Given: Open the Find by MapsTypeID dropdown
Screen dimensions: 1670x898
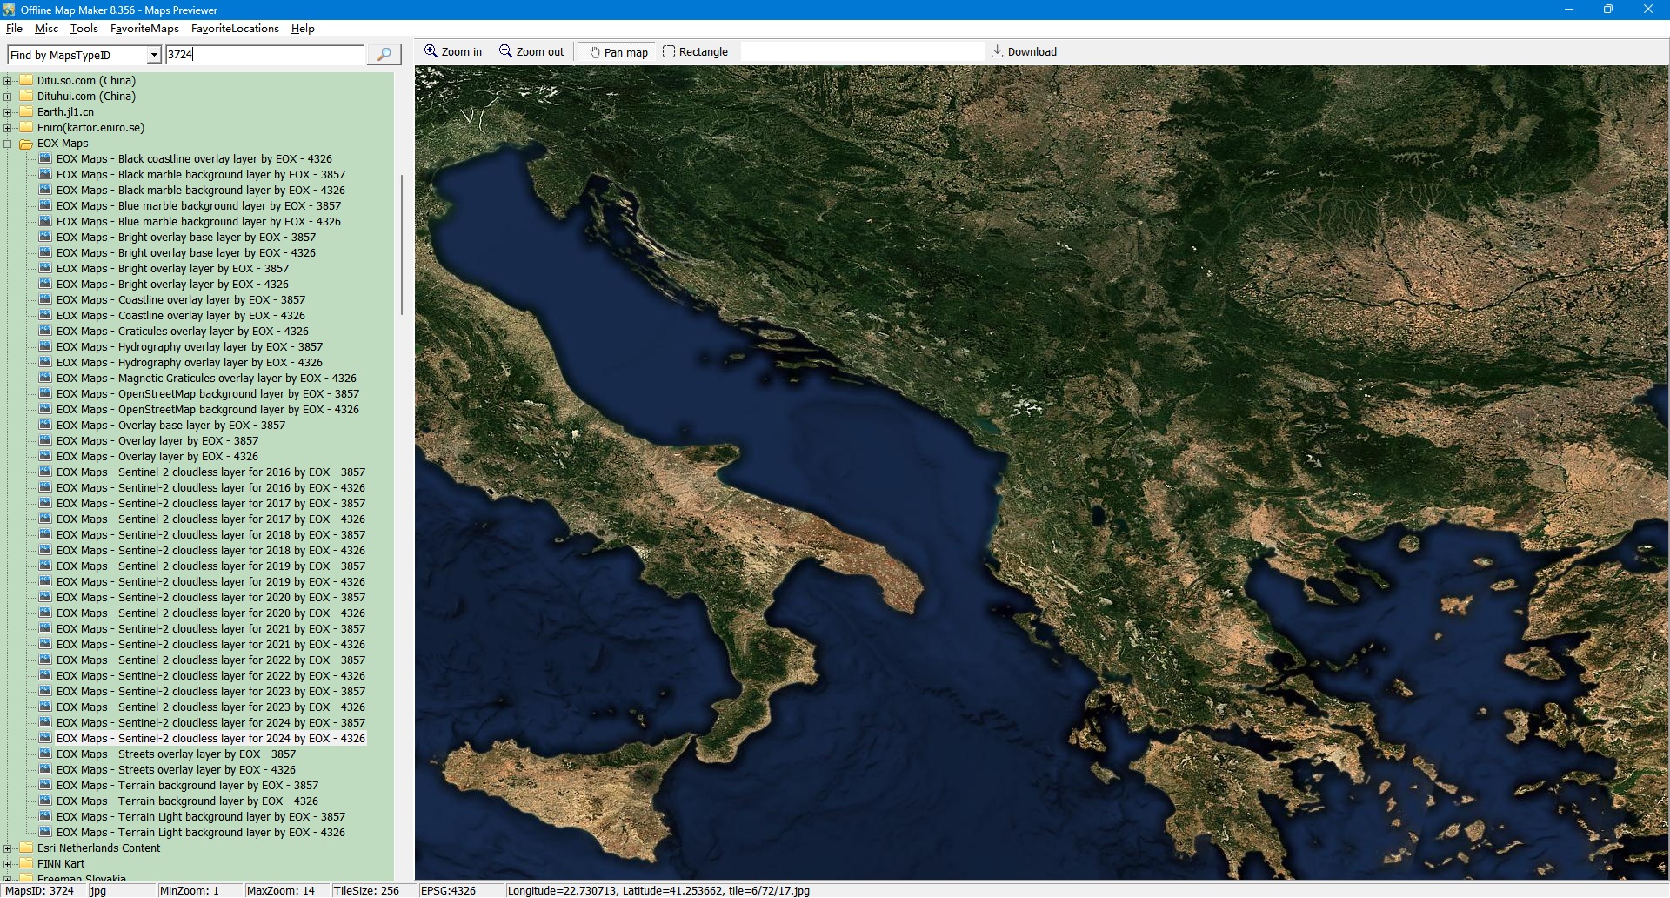Looking at the screenshot, I should point(154,55).
